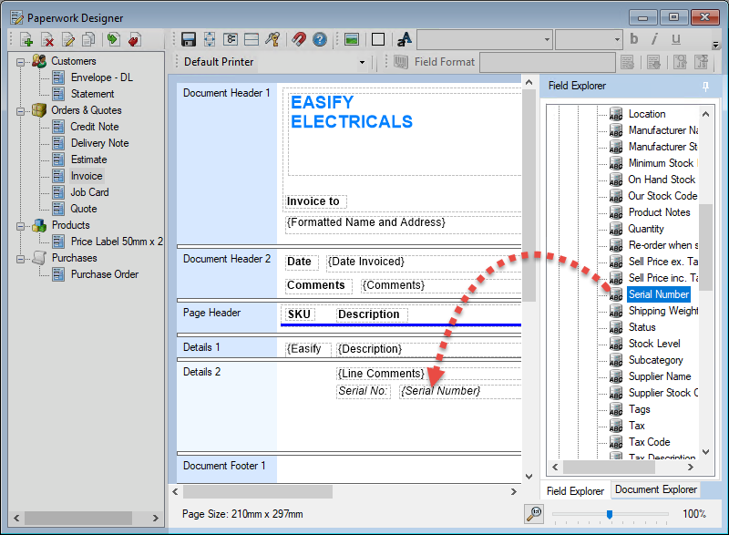Toggle italic formatting button

(654, 39)
